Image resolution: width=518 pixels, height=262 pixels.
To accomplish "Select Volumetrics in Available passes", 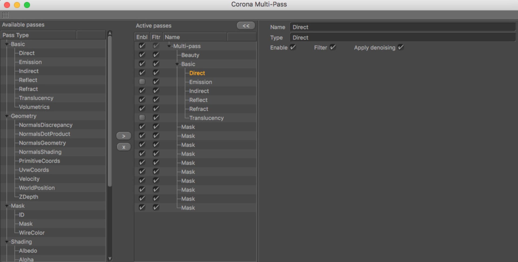I will pyautogui.click(x=34, y=107).
